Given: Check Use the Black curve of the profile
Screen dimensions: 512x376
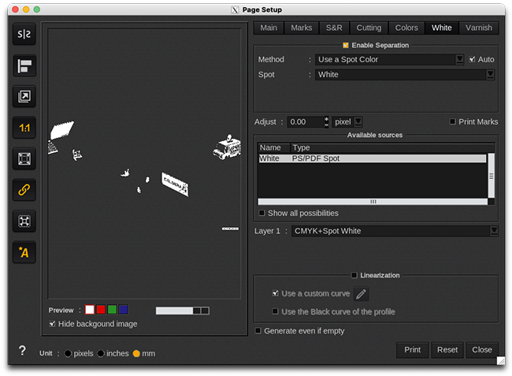Looking at the screenshot, I should pyautogui.click(x=275, y=311).
